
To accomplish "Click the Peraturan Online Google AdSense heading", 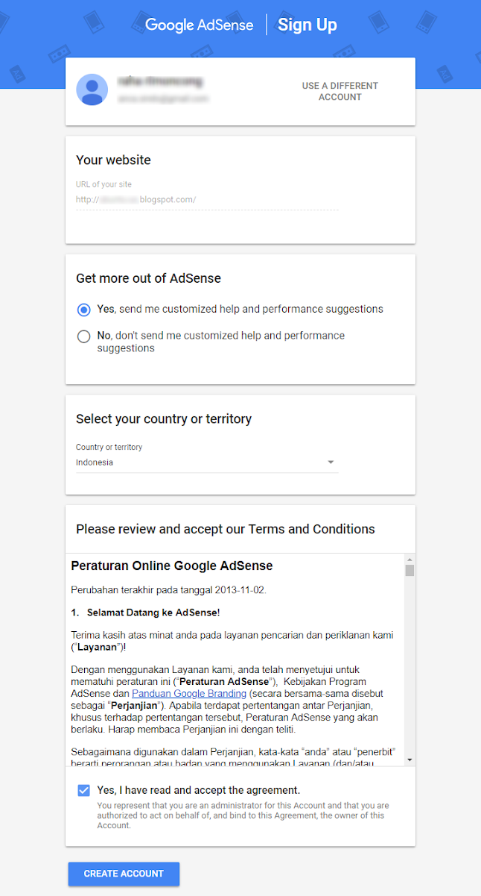I will point(172,566).
